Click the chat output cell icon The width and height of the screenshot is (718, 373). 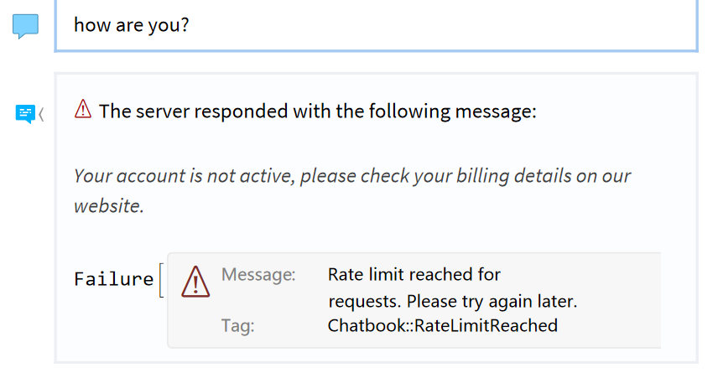(25, 113)
